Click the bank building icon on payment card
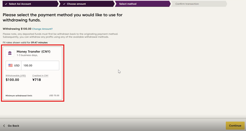 point(10,53)
